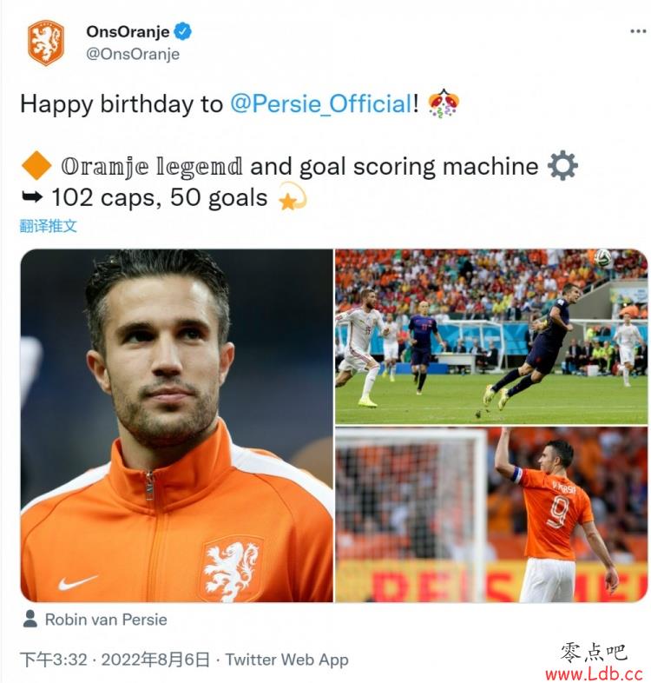
Task: Click 翻译推文 to translate the tweet
Action: 49,226
